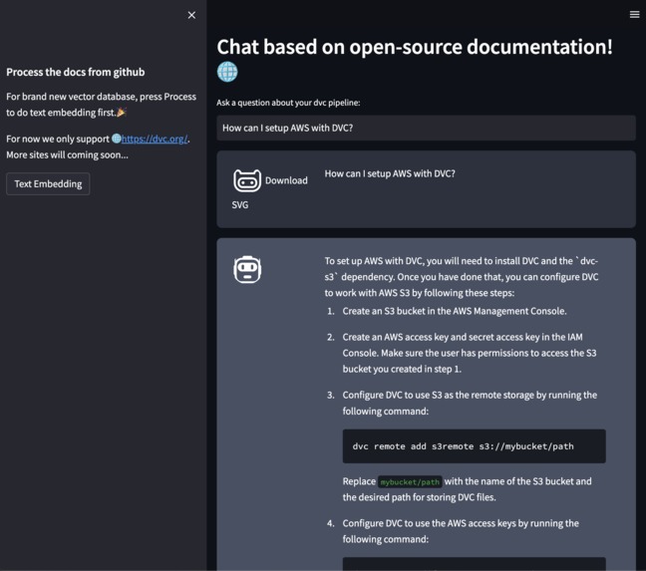
Task: Click step 1 'Create an S3 bucket' text
Action: (x=455, y=311)
